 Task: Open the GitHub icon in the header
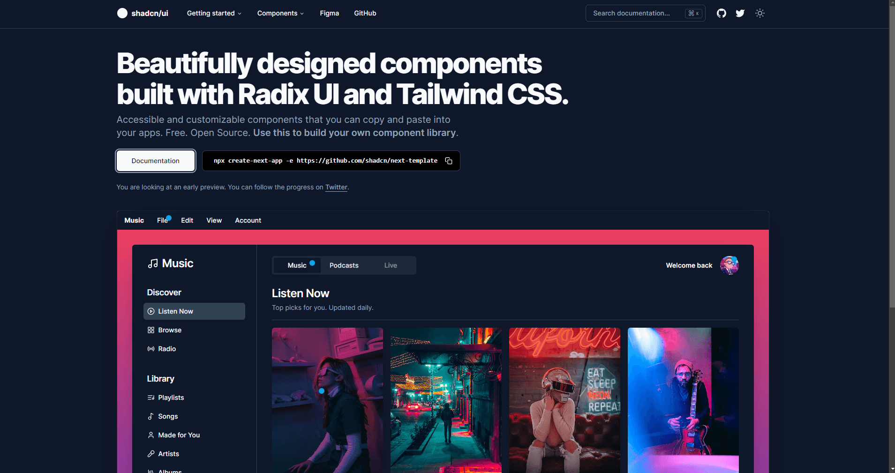[722, 13]
